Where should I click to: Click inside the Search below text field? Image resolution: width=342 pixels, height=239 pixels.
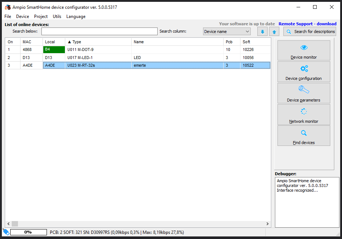click(99, 32)
